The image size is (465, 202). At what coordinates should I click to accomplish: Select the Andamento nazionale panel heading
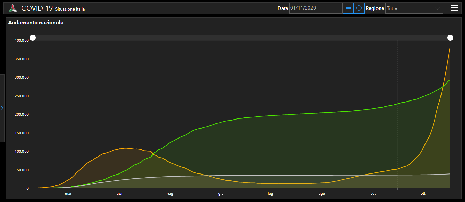[35, 23]
